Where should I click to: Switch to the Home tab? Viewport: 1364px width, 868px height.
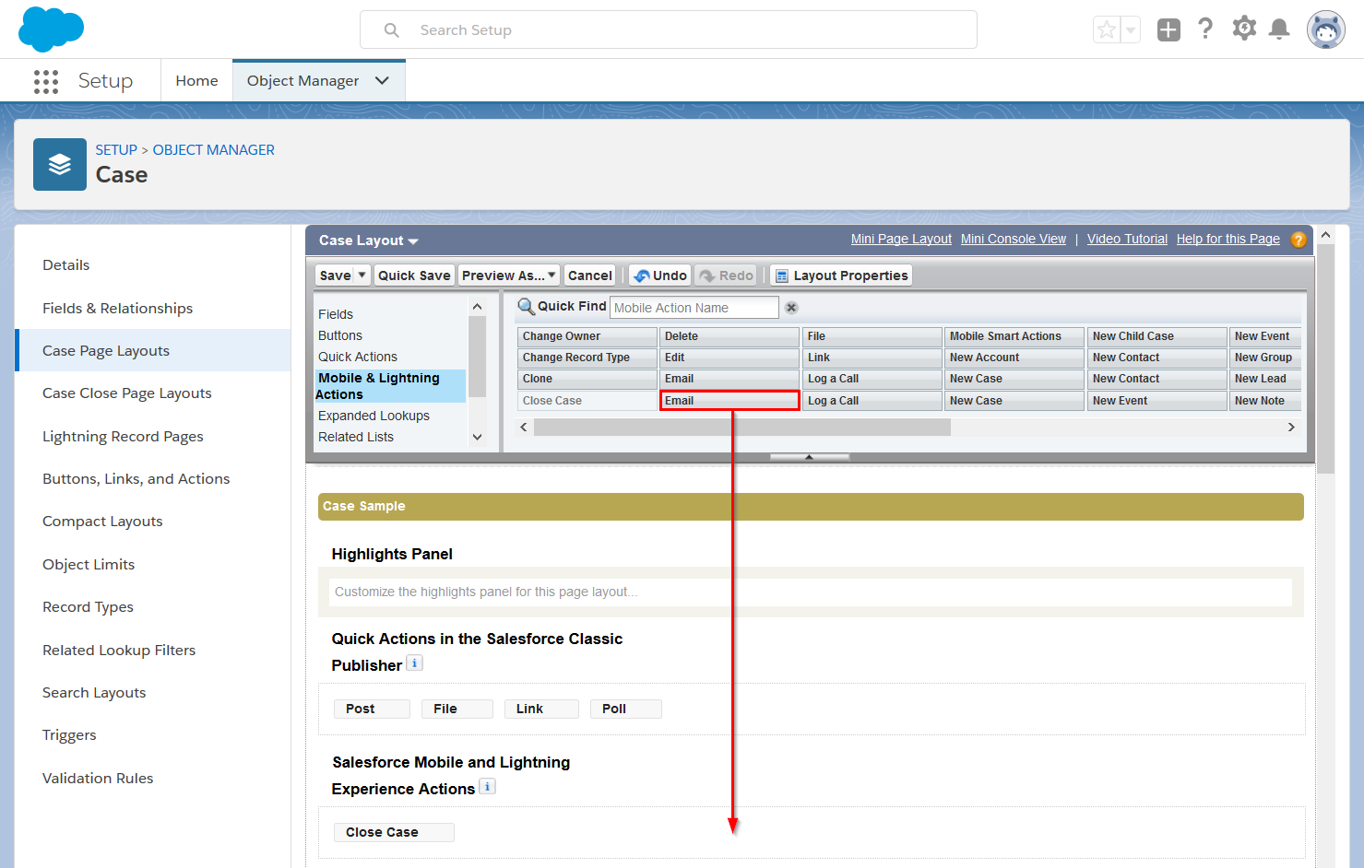click(197, 81)
